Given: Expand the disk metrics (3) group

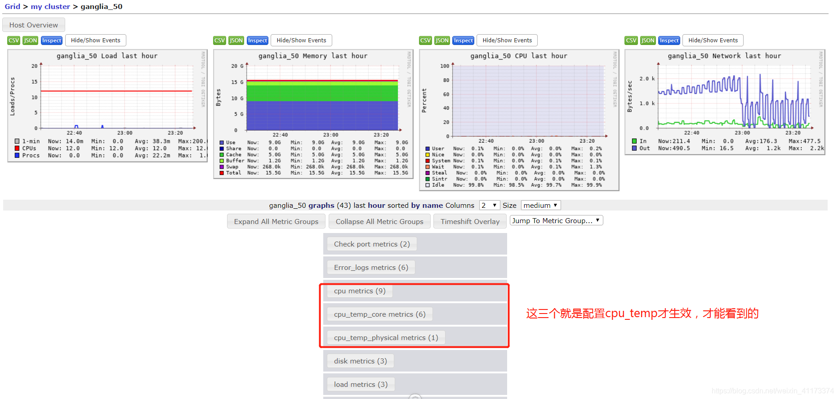Looking at the screenshot, I should click(x=360, y=361).
